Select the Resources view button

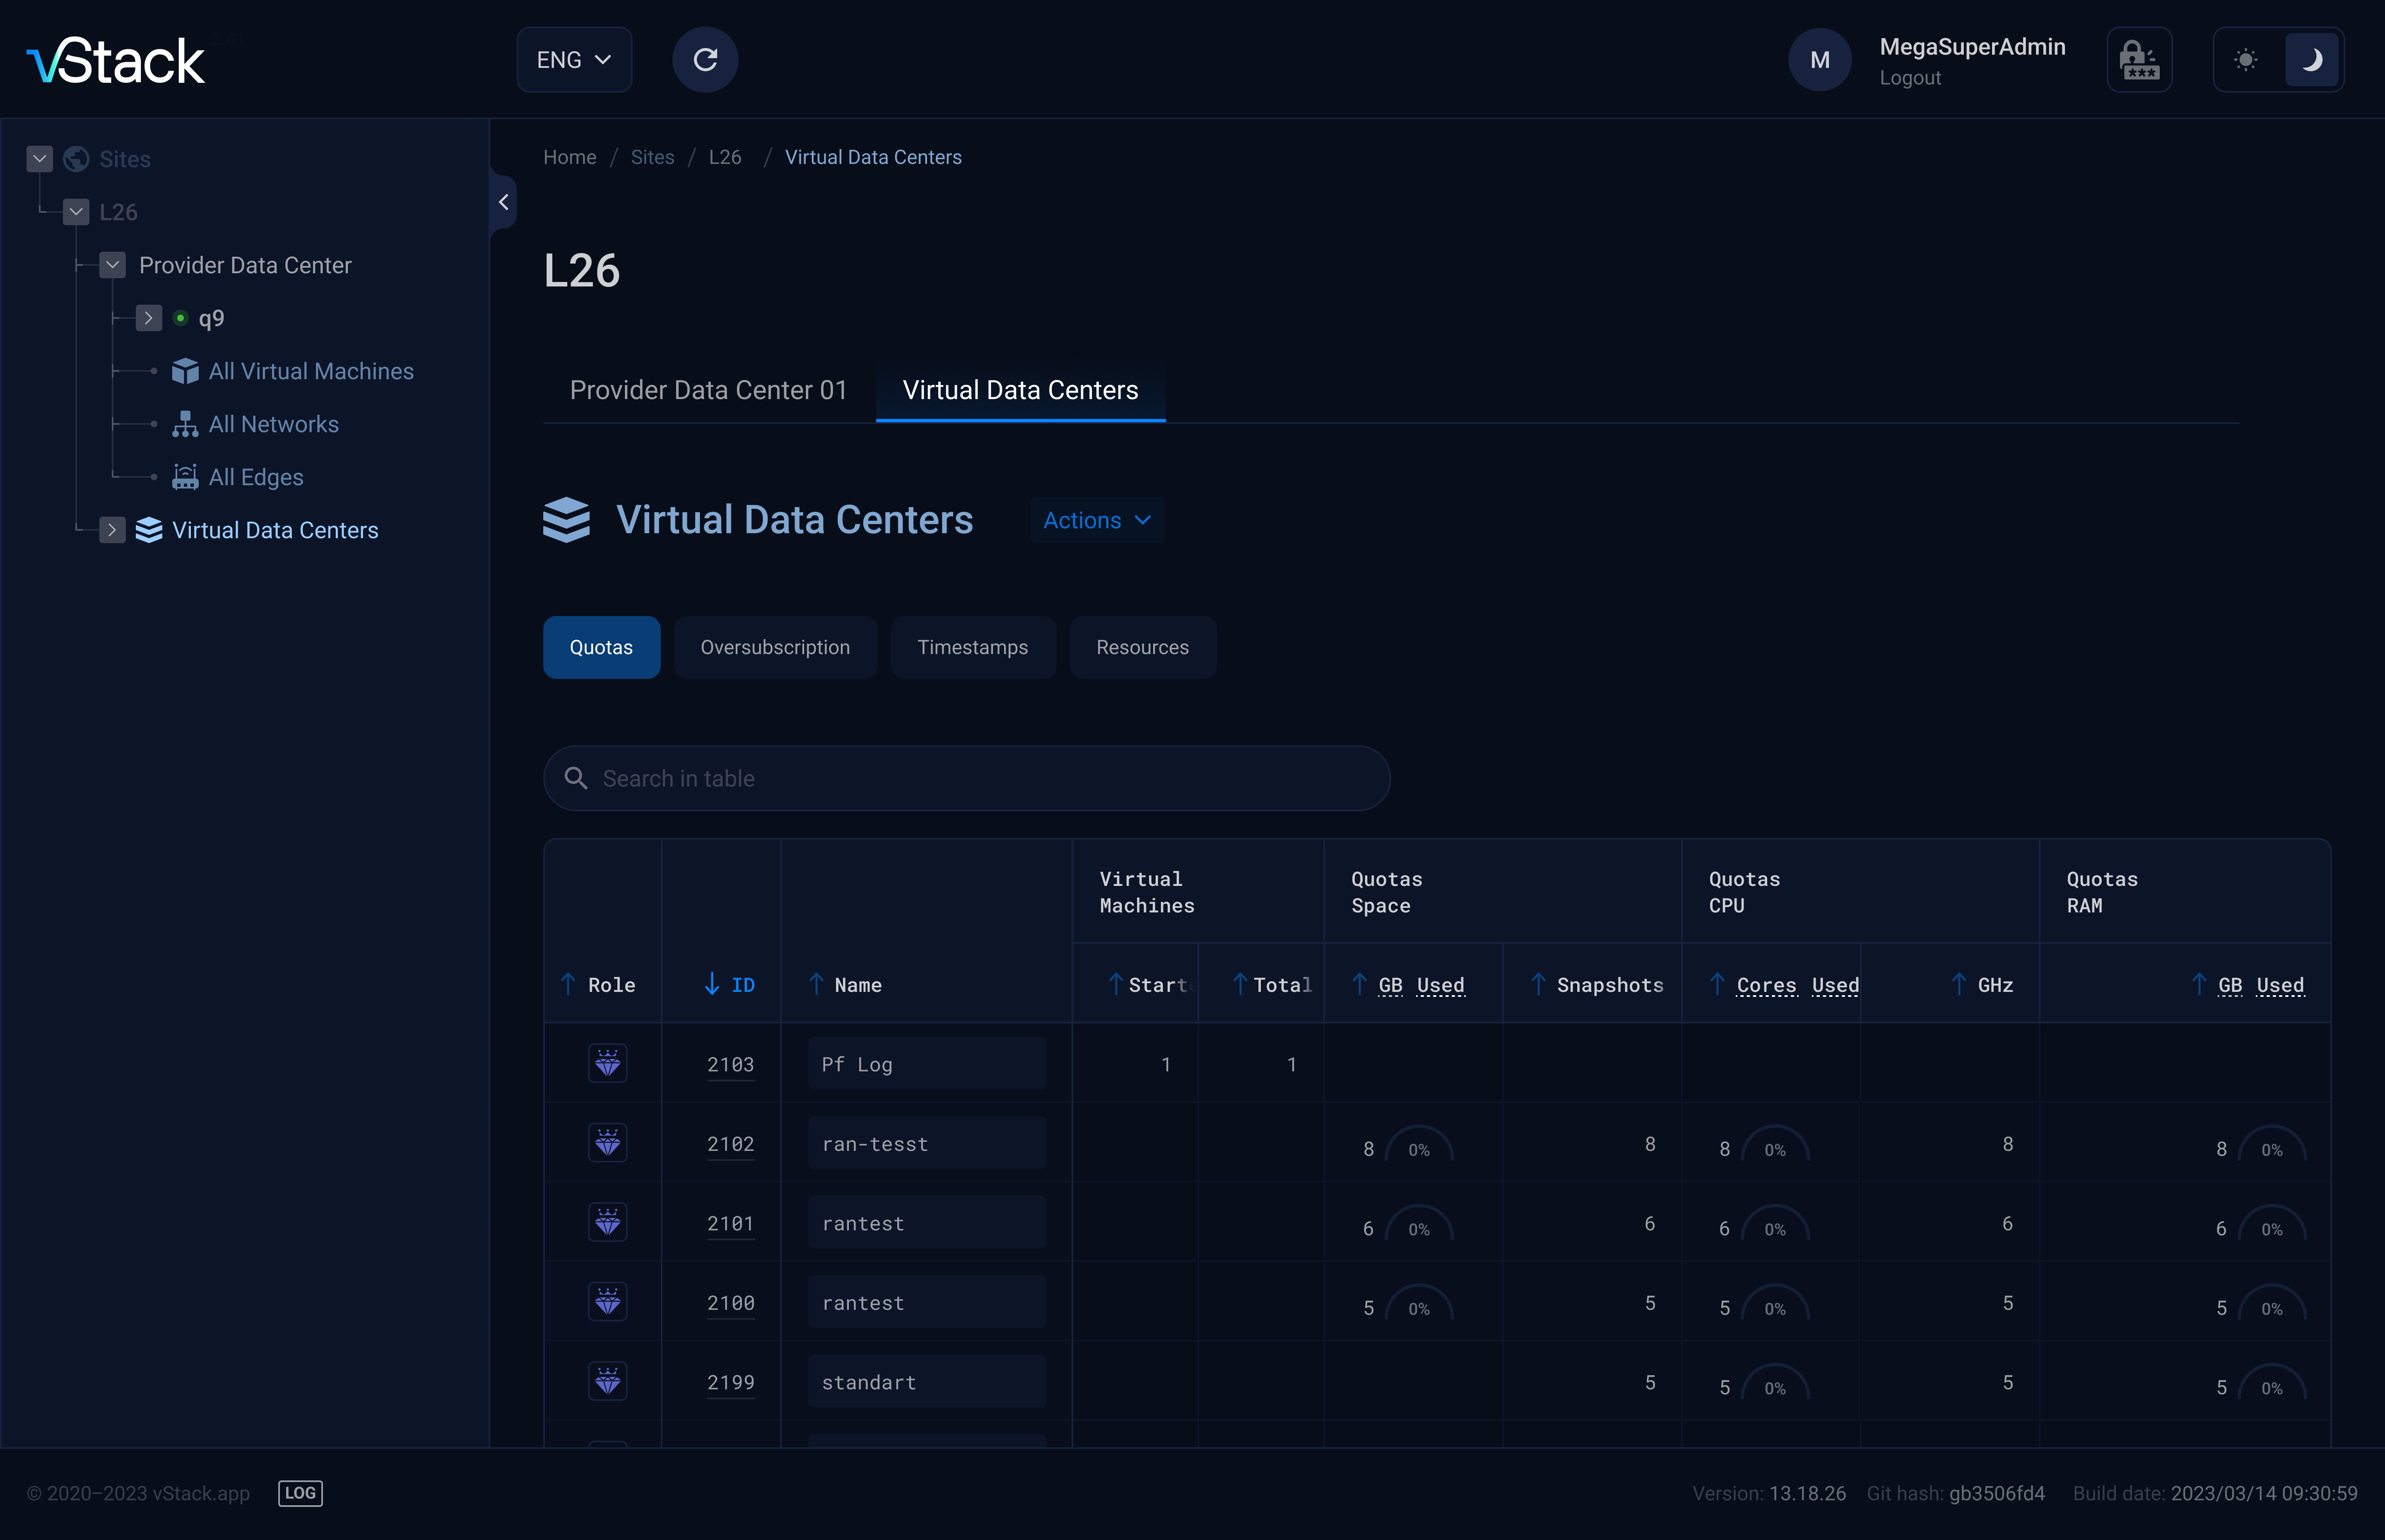[x=1142, y=647]
